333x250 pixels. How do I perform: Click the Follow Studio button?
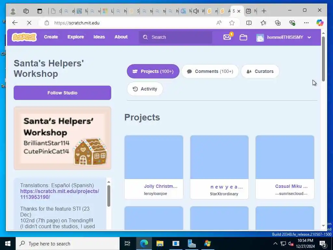(62, 93)
